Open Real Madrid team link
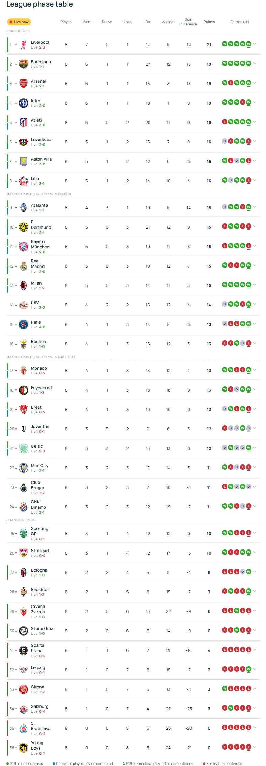Screen dimensions: 266x766 [38, 264]
